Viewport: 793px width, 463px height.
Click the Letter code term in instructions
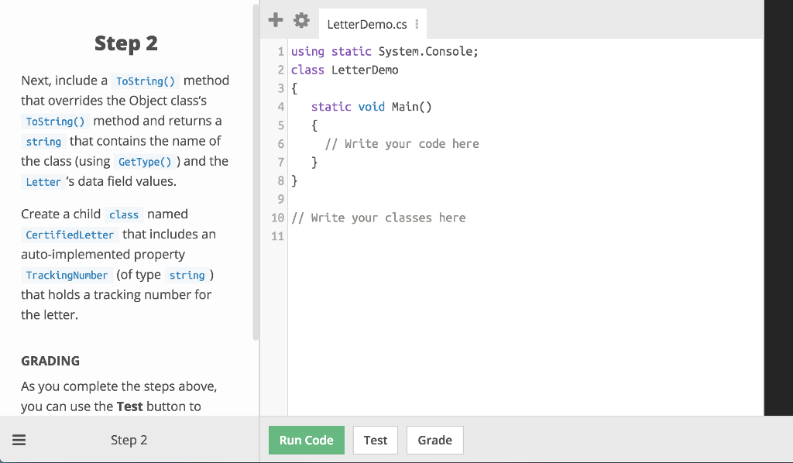point(43,182)
